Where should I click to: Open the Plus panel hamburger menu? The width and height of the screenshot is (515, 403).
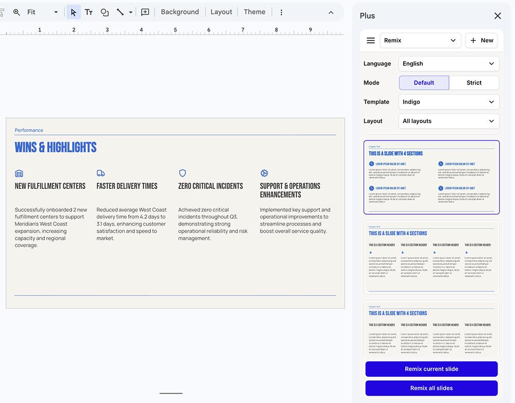370,40
